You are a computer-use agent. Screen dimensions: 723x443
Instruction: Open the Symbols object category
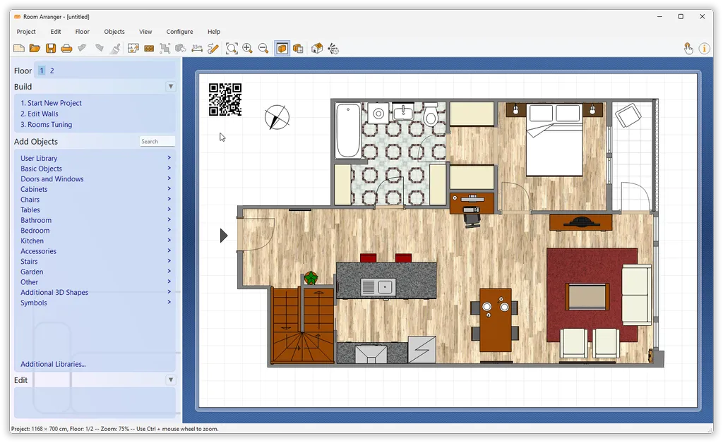click(95, 303)
